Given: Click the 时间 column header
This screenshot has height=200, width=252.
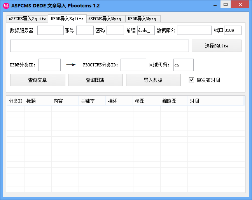Looking at the screenshot, I should pyautogui.click(x=215, y=101).
